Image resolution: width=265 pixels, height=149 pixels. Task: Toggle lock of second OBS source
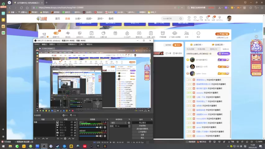(75, 125)
